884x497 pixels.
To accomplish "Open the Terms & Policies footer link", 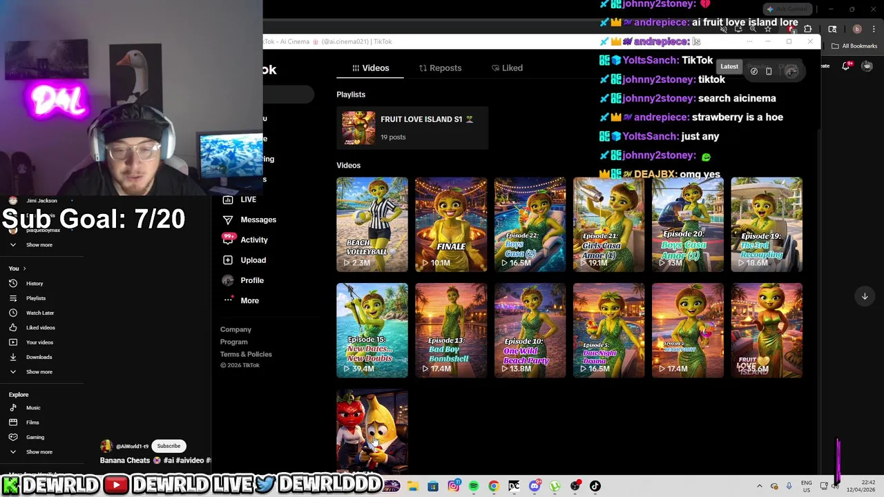I will [246, 354].
